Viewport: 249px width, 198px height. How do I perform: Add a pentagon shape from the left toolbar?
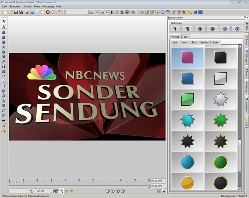(x=3, y=52)
